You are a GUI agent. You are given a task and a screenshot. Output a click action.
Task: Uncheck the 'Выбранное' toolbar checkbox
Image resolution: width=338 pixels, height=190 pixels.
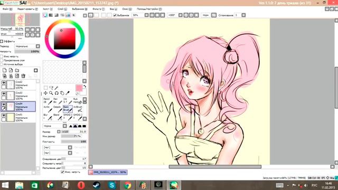(115, 15)
